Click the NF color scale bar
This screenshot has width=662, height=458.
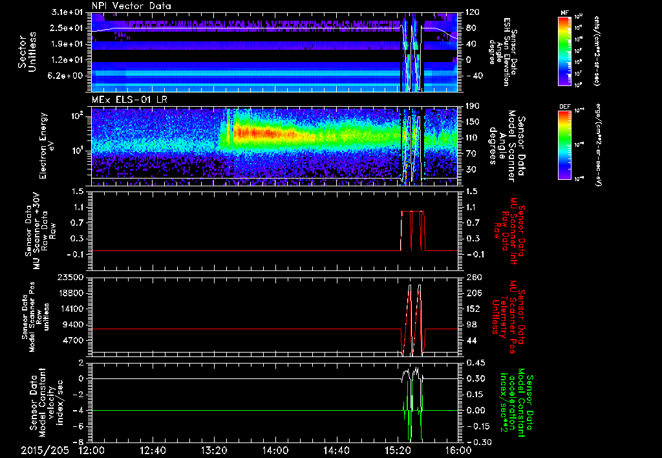tap(564, 51)
